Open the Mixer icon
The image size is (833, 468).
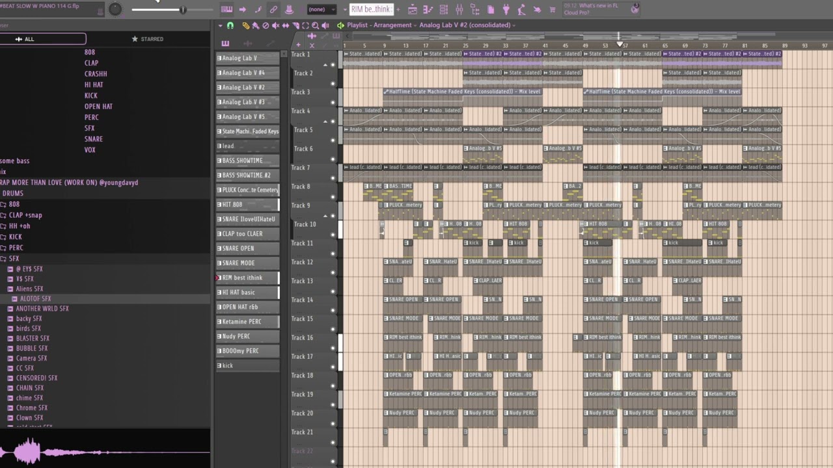(459, 10)
